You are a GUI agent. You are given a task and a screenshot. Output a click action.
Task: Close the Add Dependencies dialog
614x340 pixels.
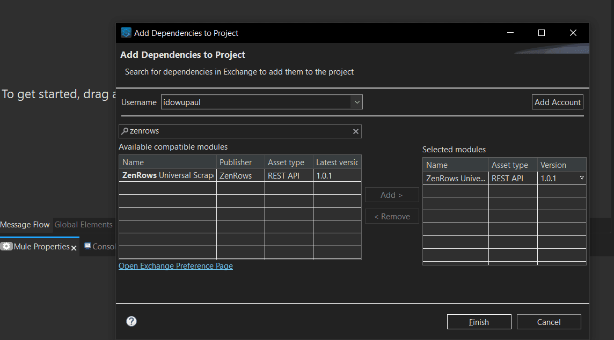pyautogui.click(x=573, y=33)
